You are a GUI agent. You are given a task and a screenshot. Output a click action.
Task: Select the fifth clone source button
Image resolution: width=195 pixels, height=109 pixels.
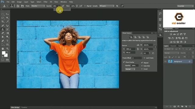[147, 37]
